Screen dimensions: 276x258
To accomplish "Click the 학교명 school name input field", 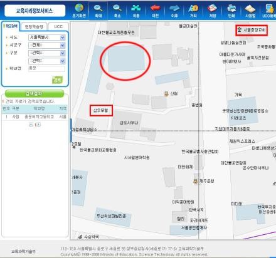I will pyautogui.click(x=46, y=68).
